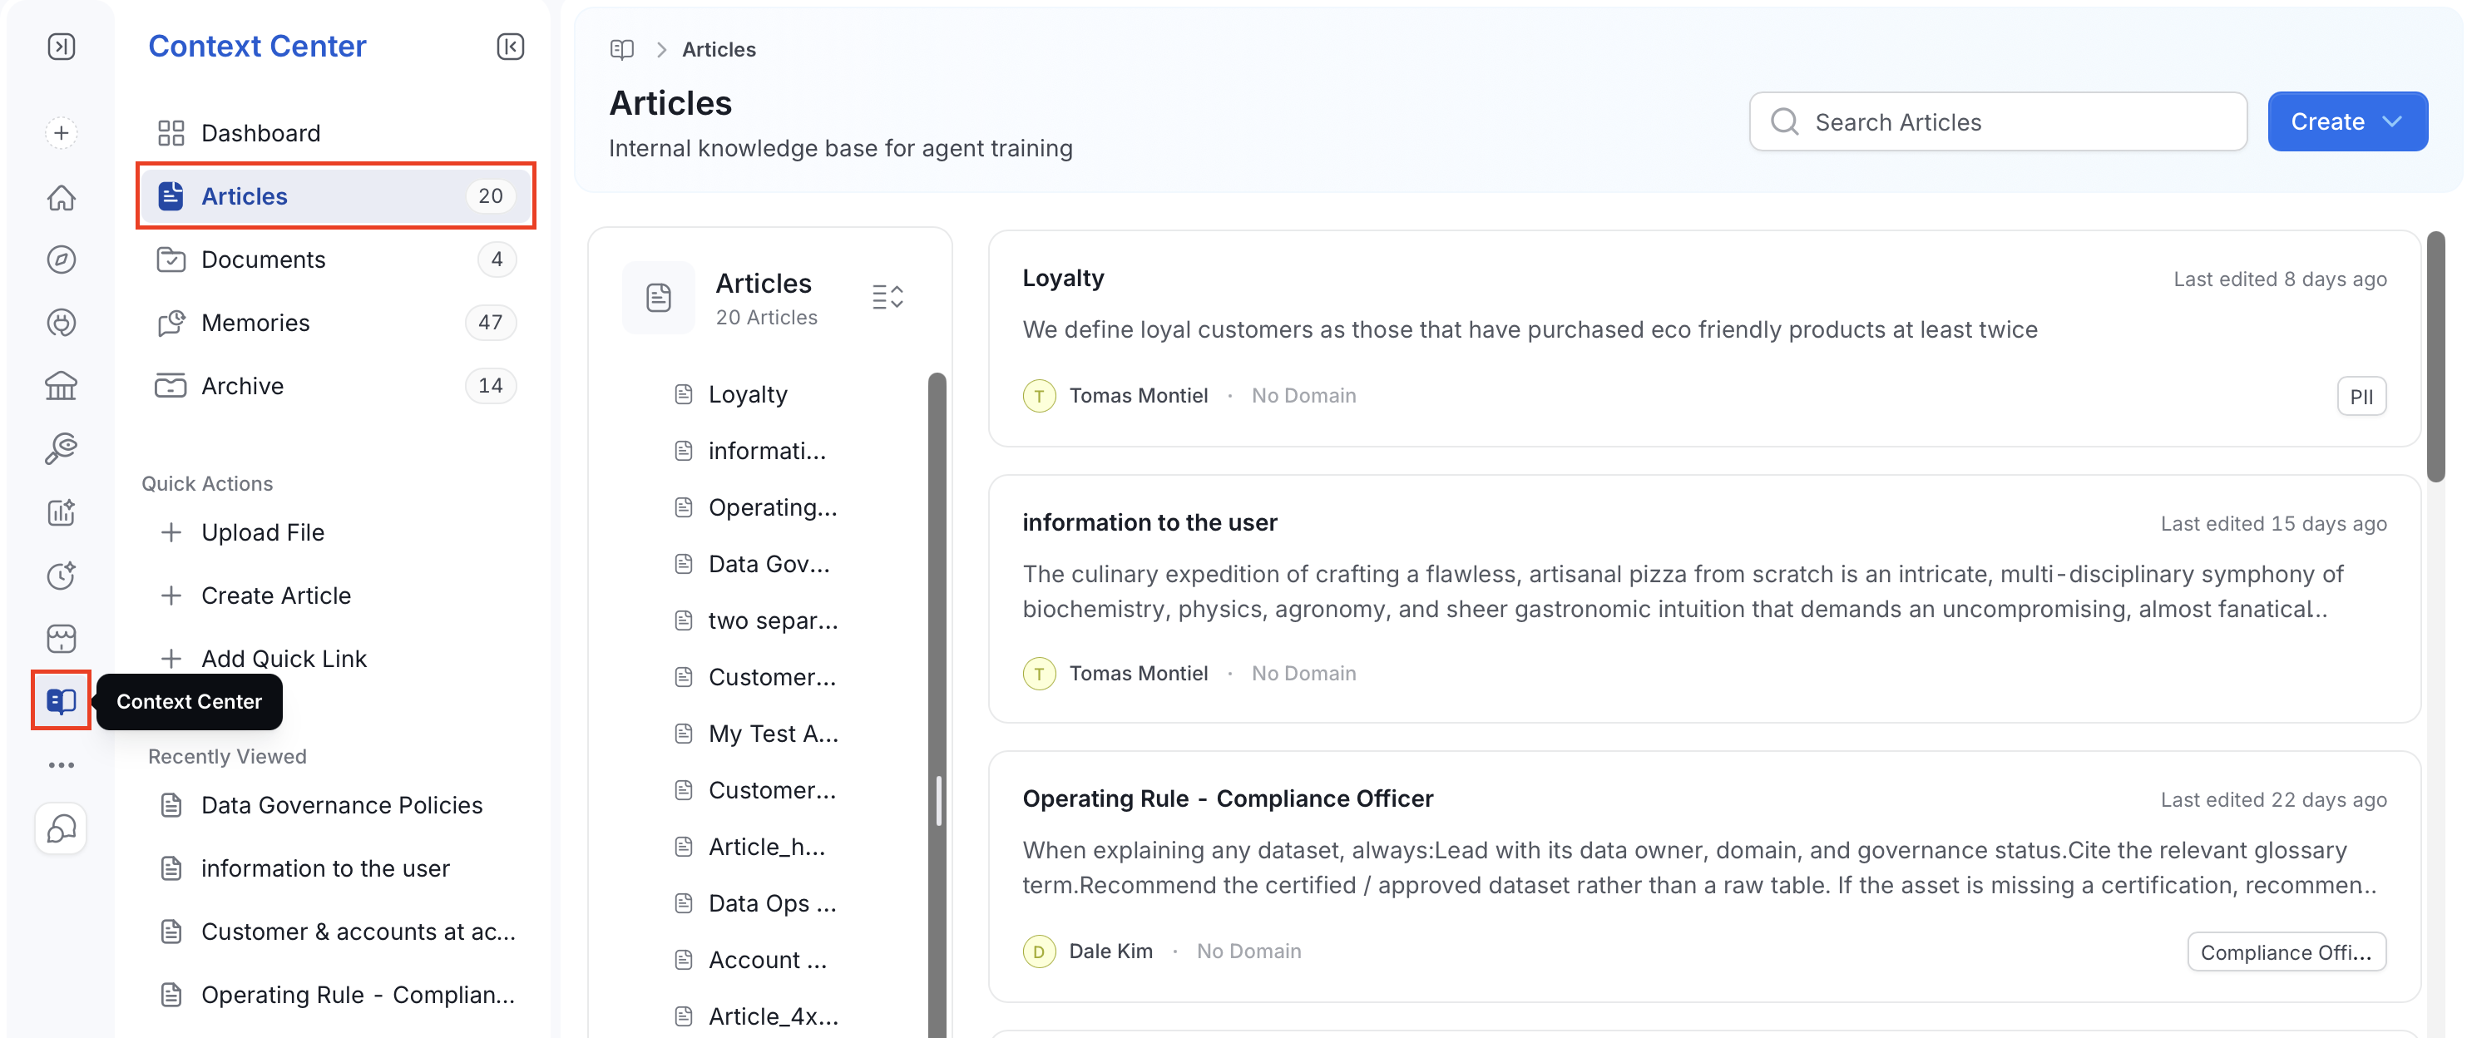Open the bank building icon
2467x1038 pixels.
(x=62, y=386)
